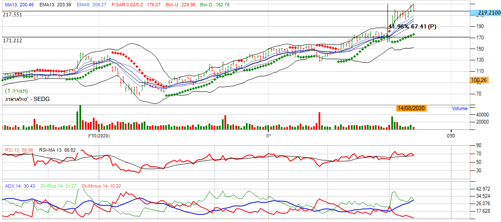Click the tallest green volume bar

[80, 118]
